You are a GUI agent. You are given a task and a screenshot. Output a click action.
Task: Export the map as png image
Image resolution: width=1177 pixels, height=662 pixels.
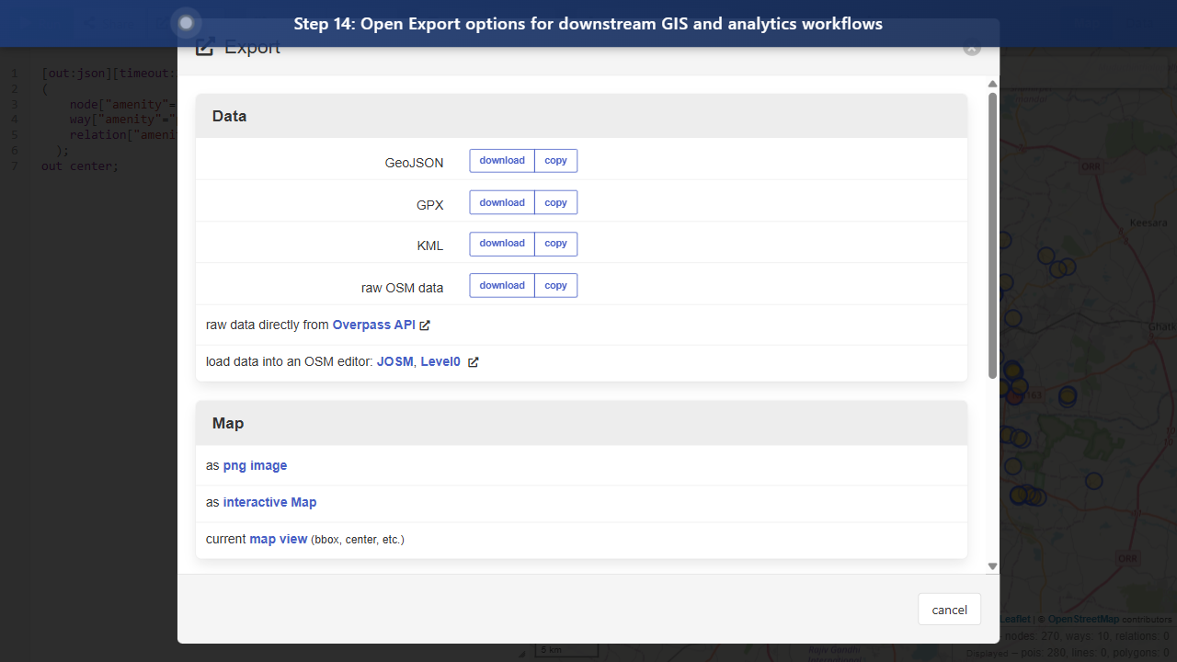tap(255, 465)
